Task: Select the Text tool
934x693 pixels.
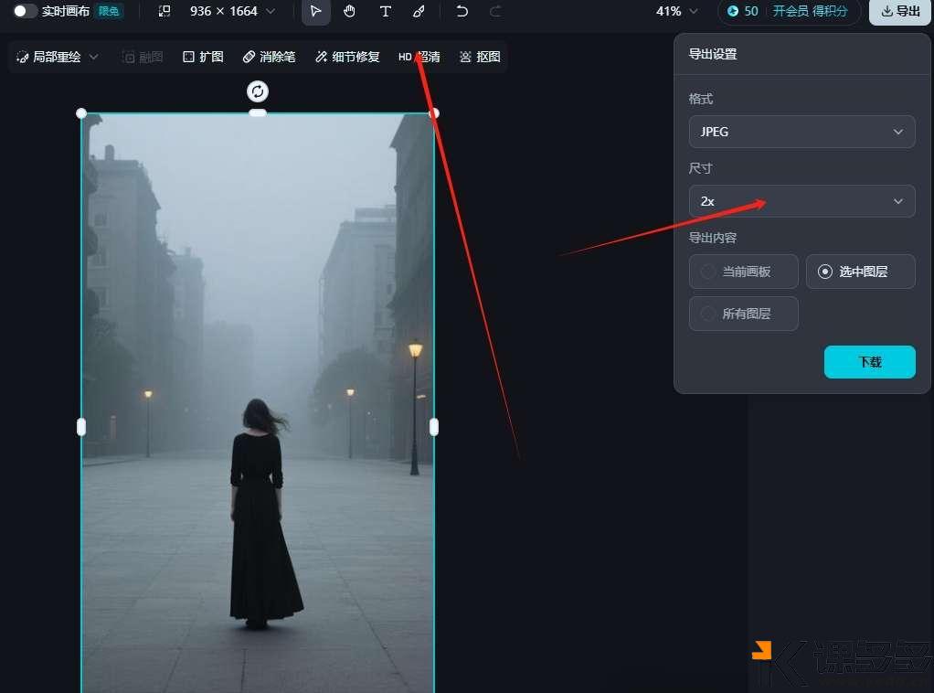Action: pyautogui.click(x=385, y=11)
